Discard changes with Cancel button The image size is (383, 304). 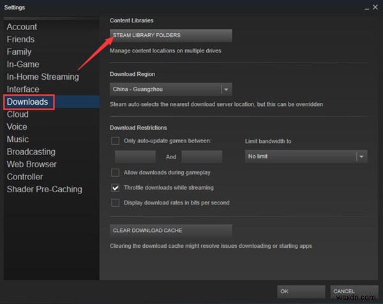354,291
